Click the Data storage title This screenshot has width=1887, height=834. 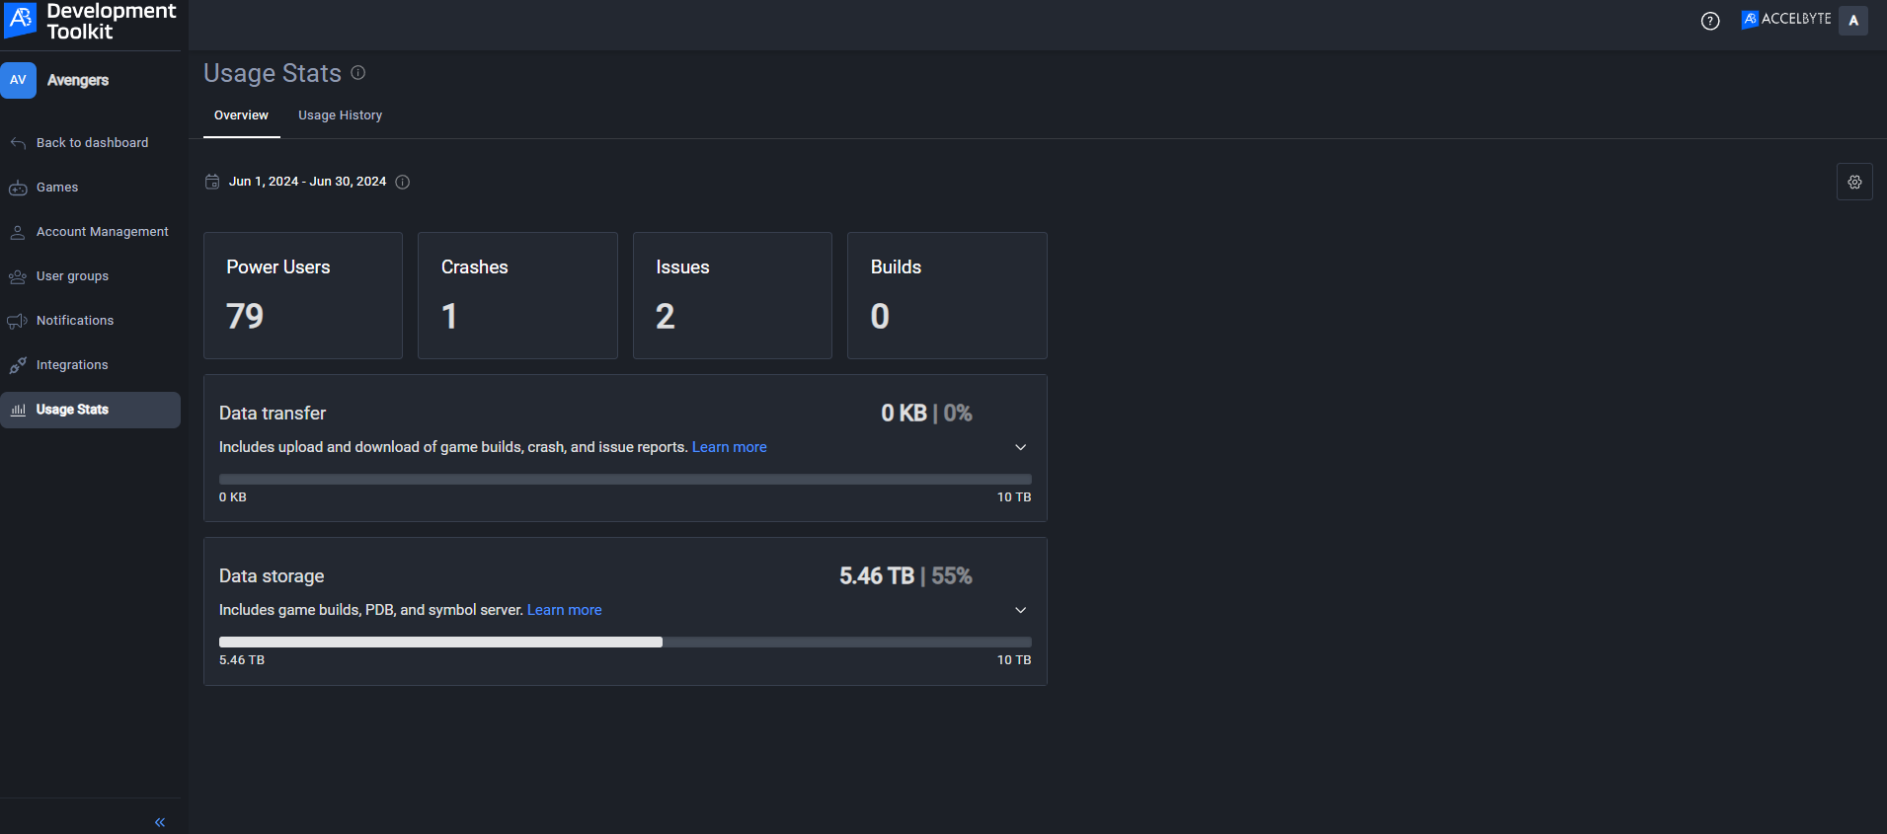(x=272, y=576)
